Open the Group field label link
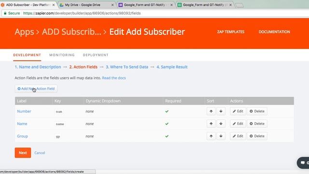The height and width of the screenshot is (174, 309). tap(23, 136)
